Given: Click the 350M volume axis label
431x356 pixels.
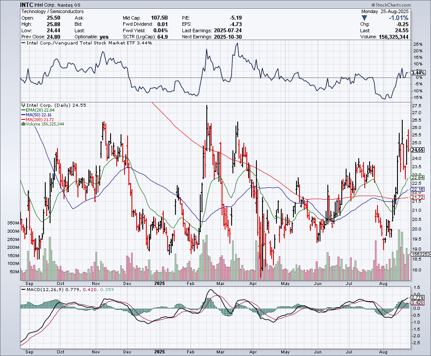Looking at the screenshot, I should pyautogui.click(x=13, y=223).
